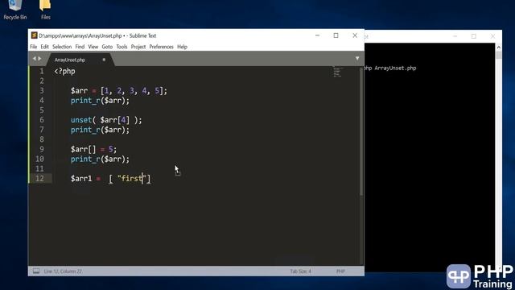Click line number 1 in the gutter
This screenshot has width=515, height=290.
tap(41, 72)
